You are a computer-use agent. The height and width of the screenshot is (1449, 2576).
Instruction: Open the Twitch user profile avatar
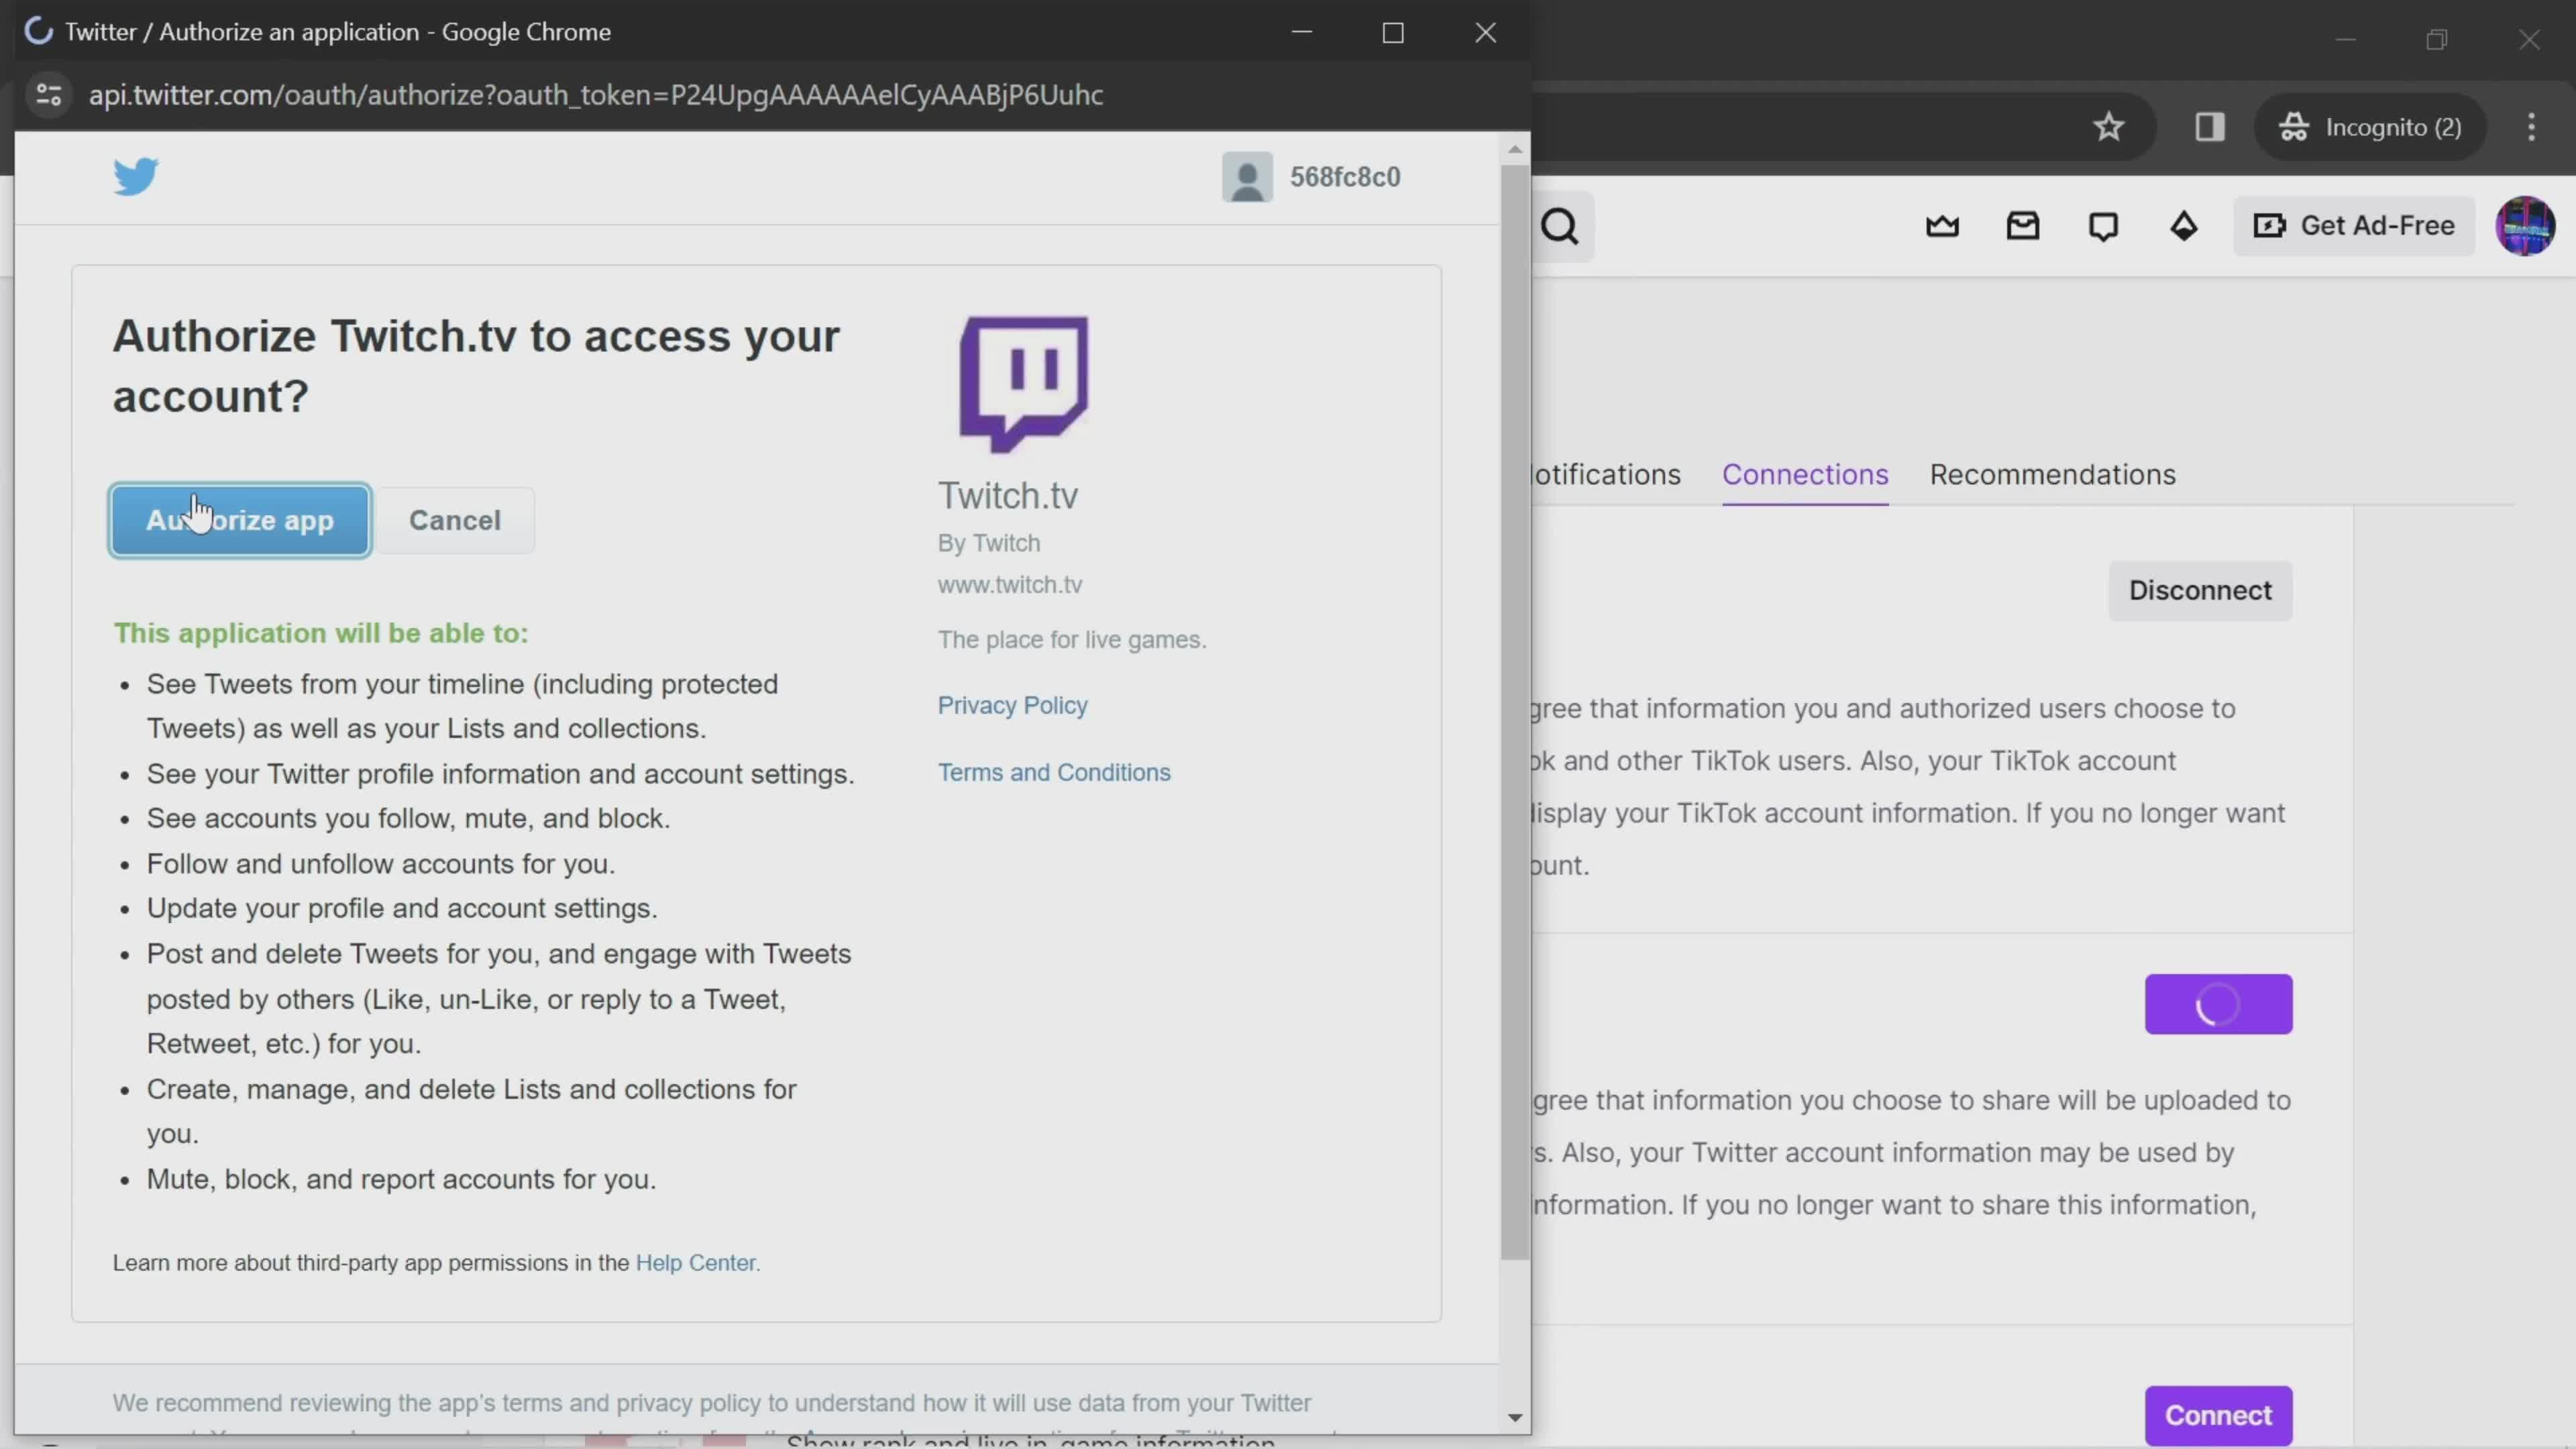pos(2525,226)
